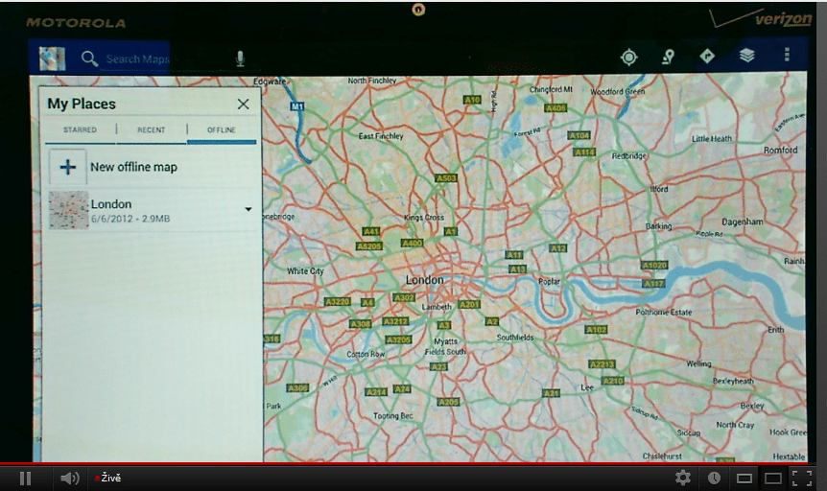Mute the video with the speaker icon

[x=70, y=479]
